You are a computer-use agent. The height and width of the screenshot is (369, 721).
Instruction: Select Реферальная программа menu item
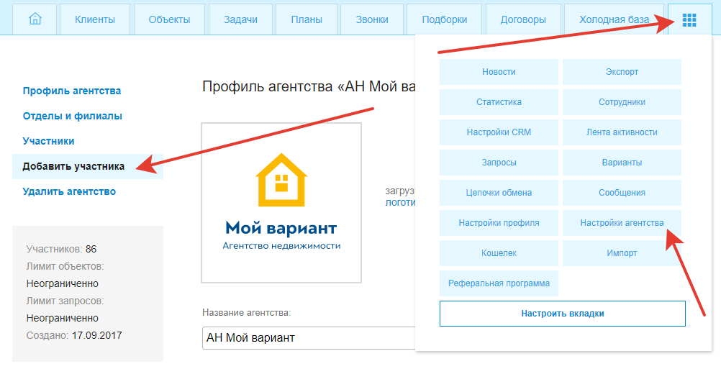tap(499, 283)
